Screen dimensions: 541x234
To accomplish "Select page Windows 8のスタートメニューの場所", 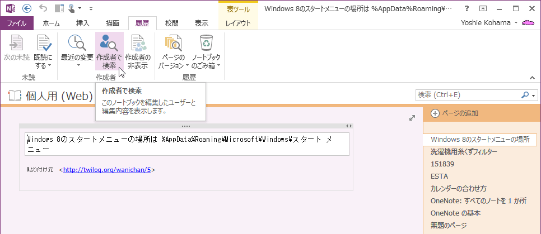I will pyautogui.click(x=480, y=140).
